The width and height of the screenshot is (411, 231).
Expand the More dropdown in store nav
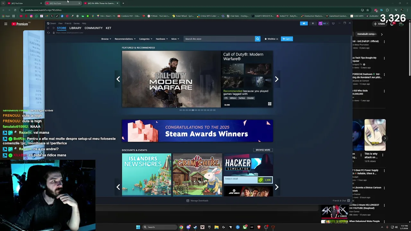[175, 39]
